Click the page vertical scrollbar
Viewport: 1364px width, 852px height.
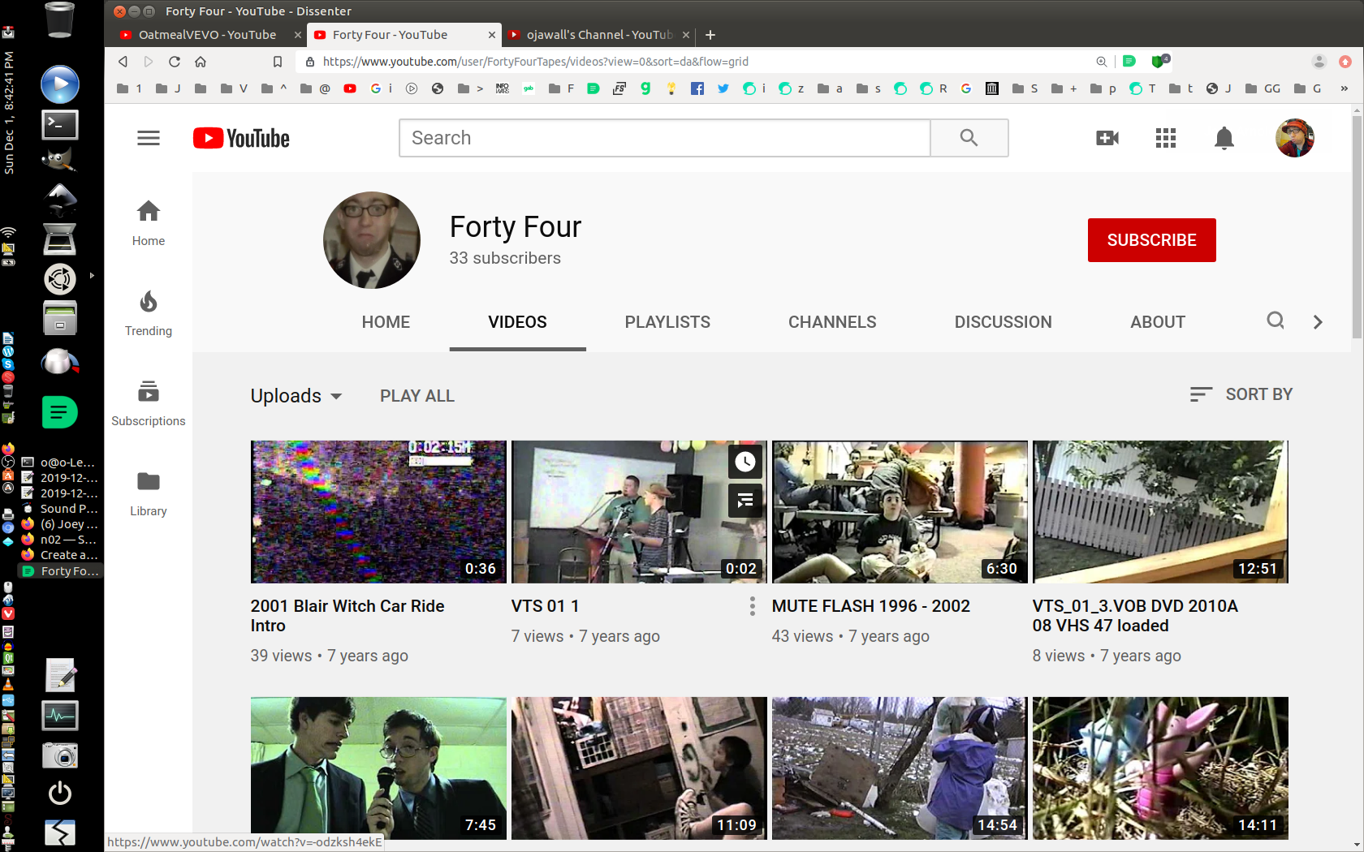pyautogui.click(x=1357, y=227)
